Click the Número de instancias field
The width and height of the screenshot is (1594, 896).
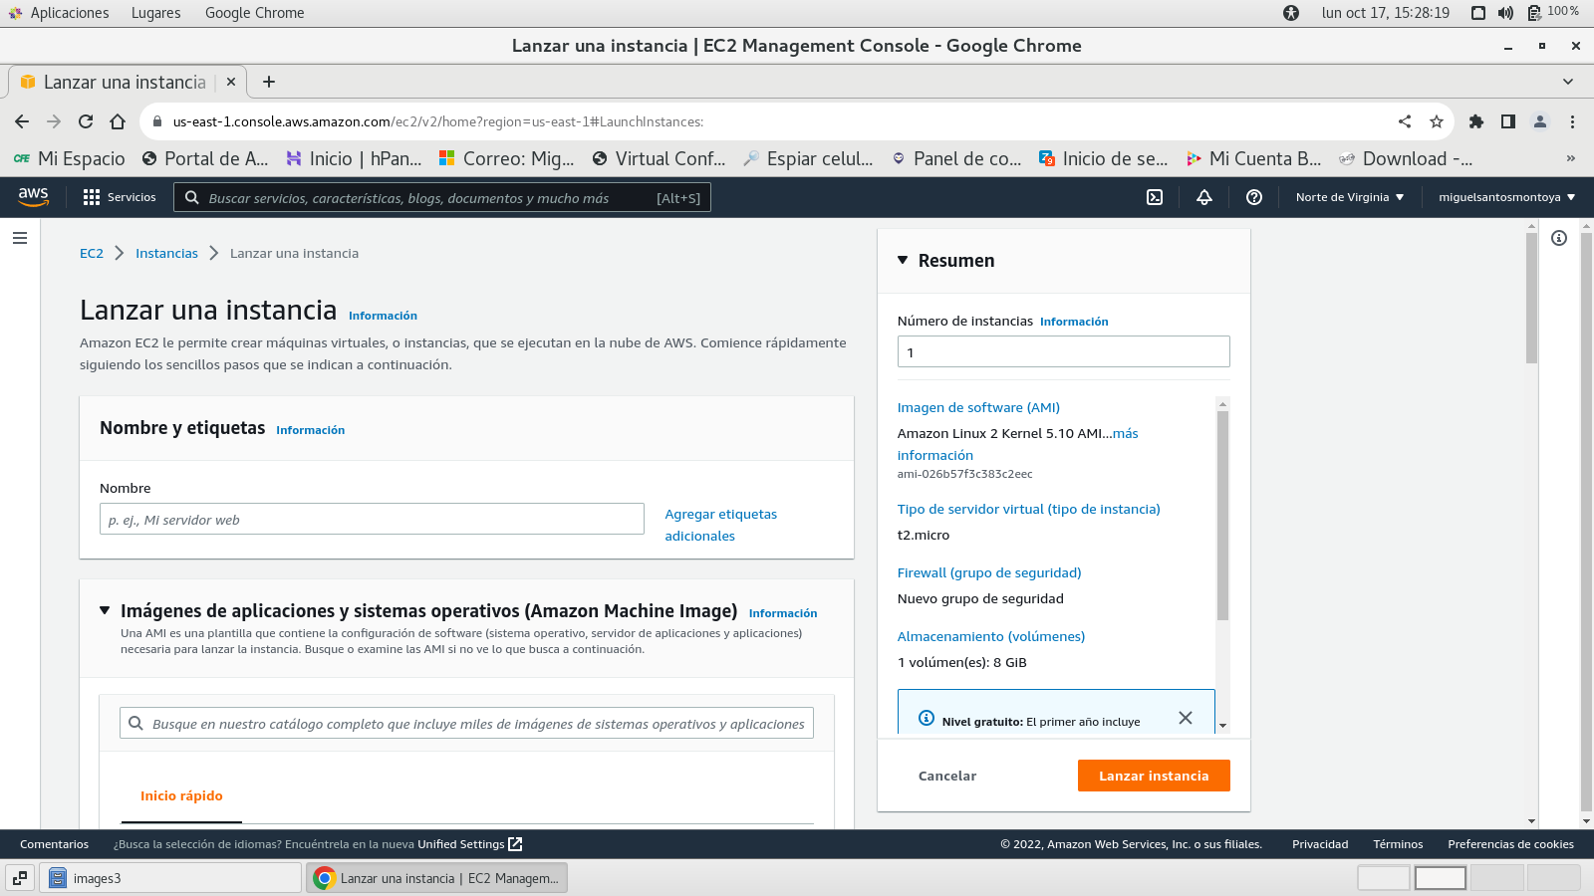(x=1063, y=351)
